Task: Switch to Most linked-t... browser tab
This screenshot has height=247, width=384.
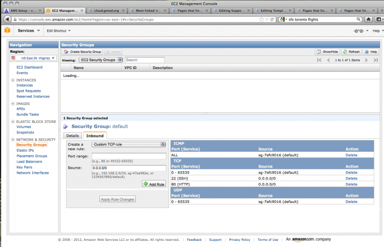Action: pyautogui.click(x=148, y=11)
